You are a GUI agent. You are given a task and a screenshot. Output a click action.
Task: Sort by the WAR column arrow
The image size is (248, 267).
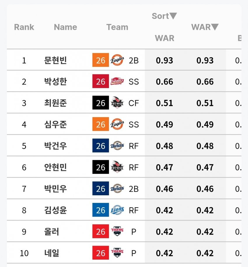pyautogui.click(x=215, y=27)
